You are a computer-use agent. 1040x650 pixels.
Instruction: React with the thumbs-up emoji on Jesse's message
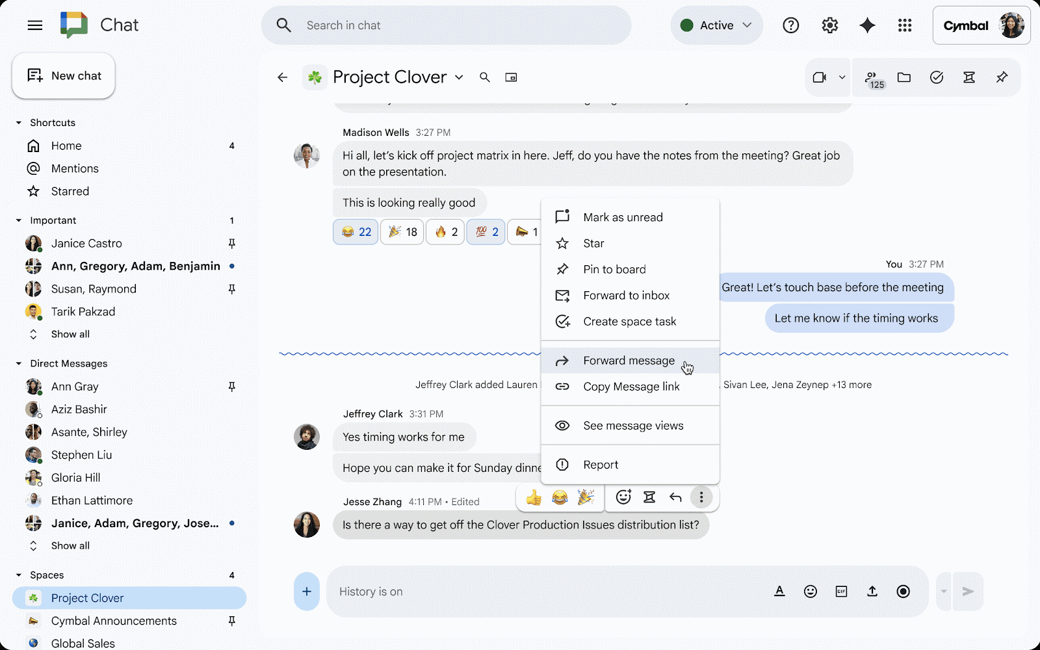point(533,497)
